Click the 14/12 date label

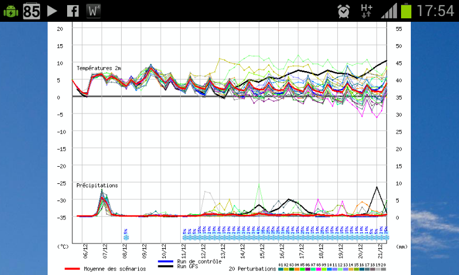[x=242, y=251]
